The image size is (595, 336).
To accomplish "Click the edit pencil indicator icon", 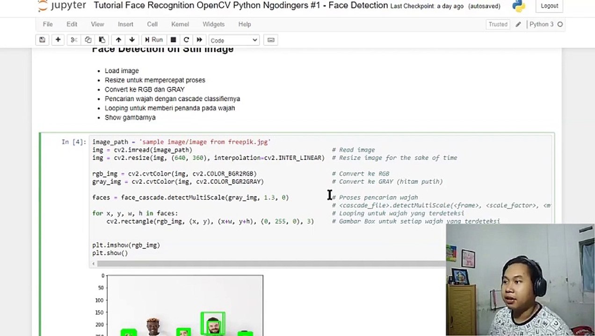I will 518,25.
